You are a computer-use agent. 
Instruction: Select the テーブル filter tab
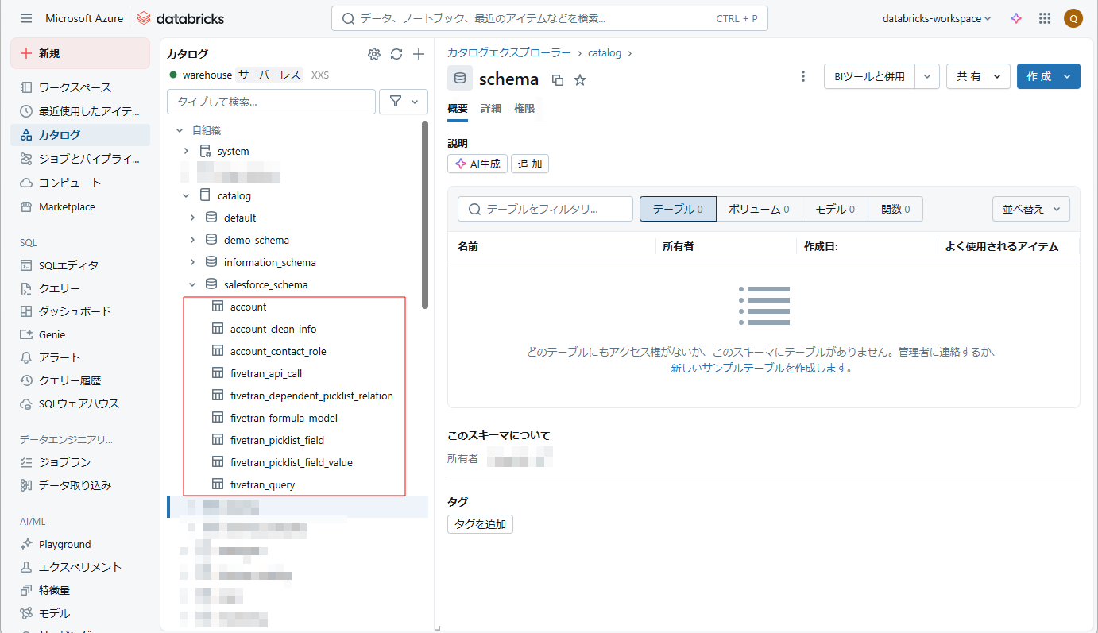pos(678,209)
